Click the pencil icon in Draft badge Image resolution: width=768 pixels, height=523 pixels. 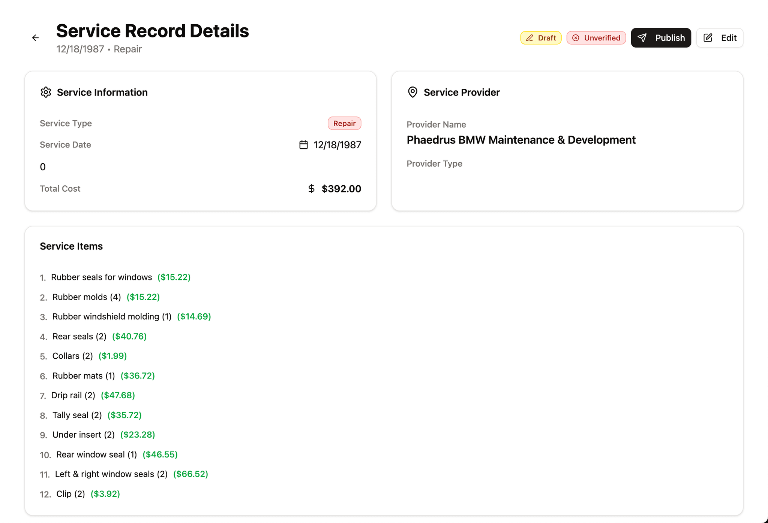[529, 38]
